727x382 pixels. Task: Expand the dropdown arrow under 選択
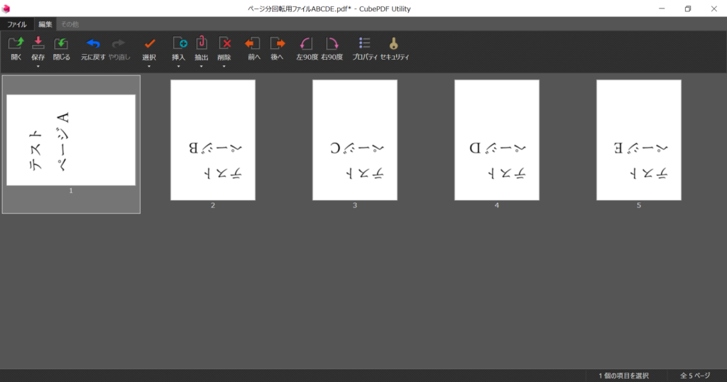click(x=149, y=66)
